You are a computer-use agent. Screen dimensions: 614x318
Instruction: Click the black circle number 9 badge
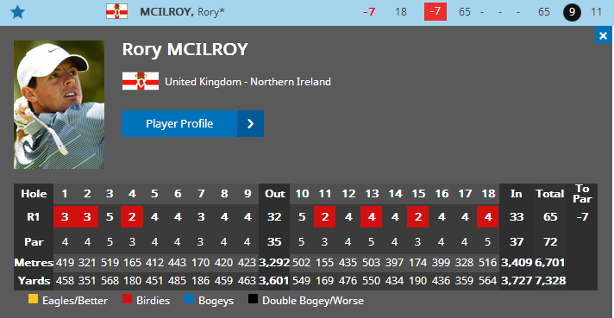tap(572, 12)
